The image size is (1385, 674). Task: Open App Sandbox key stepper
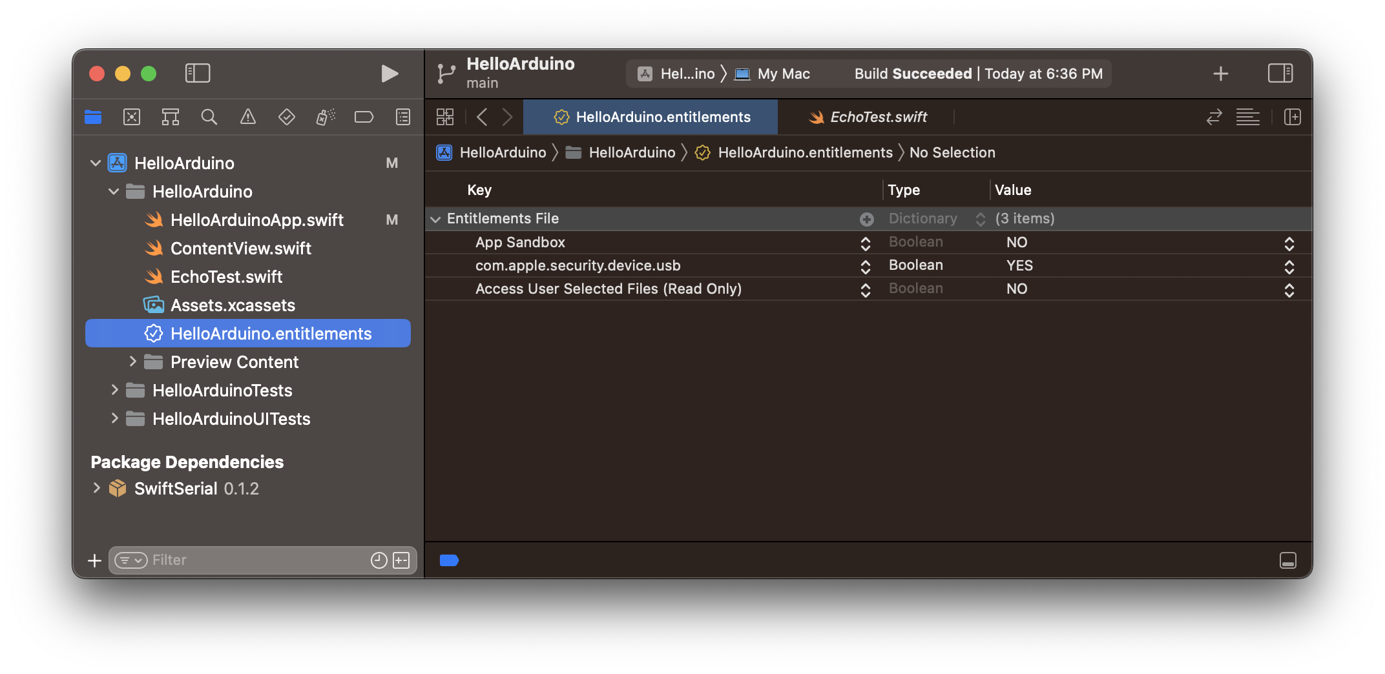tap(866, 243)
